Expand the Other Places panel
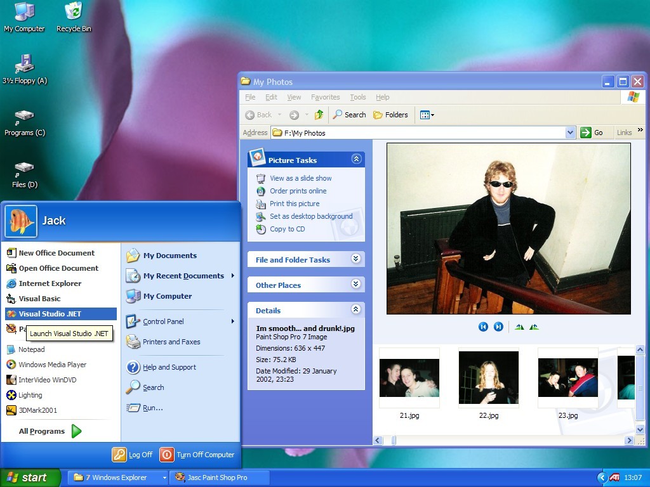Image resolution: width=650 pixels, height=487 pixels. pos(355,284)
